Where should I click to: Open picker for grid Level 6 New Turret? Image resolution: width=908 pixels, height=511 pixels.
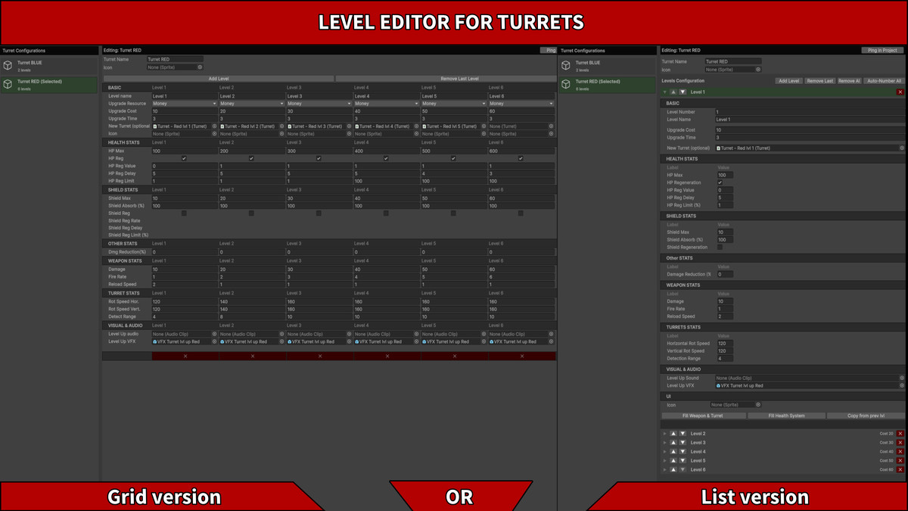point(551,126)
